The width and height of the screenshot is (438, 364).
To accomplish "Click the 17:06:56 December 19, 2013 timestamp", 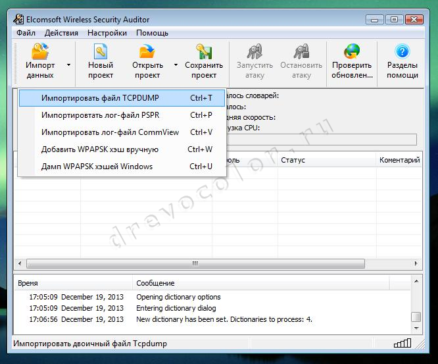I will [x=76, y=319].
